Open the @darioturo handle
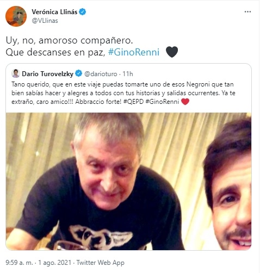260x273 pixels. click(x=101, y=74)
